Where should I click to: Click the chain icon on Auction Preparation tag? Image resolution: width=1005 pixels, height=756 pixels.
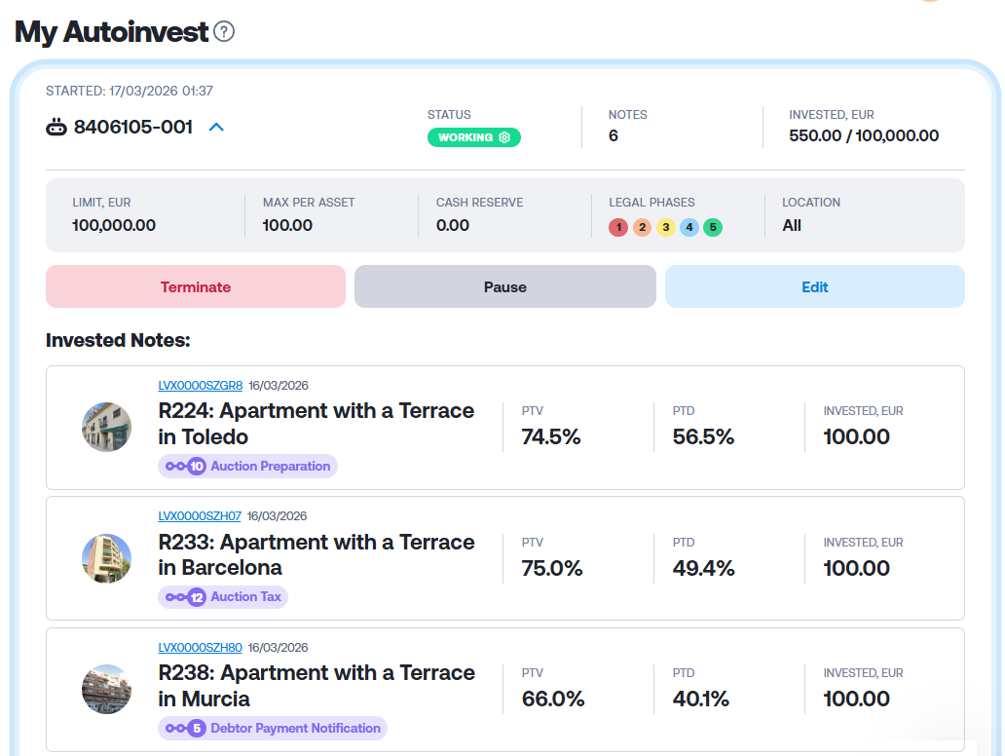coord(175,467)
